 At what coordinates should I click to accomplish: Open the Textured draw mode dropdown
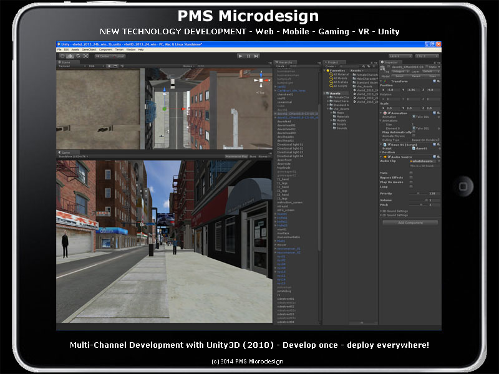pyautogui.click(x=72, y=66)
